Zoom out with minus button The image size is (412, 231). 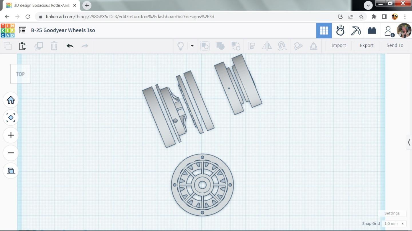coord(11,153)
